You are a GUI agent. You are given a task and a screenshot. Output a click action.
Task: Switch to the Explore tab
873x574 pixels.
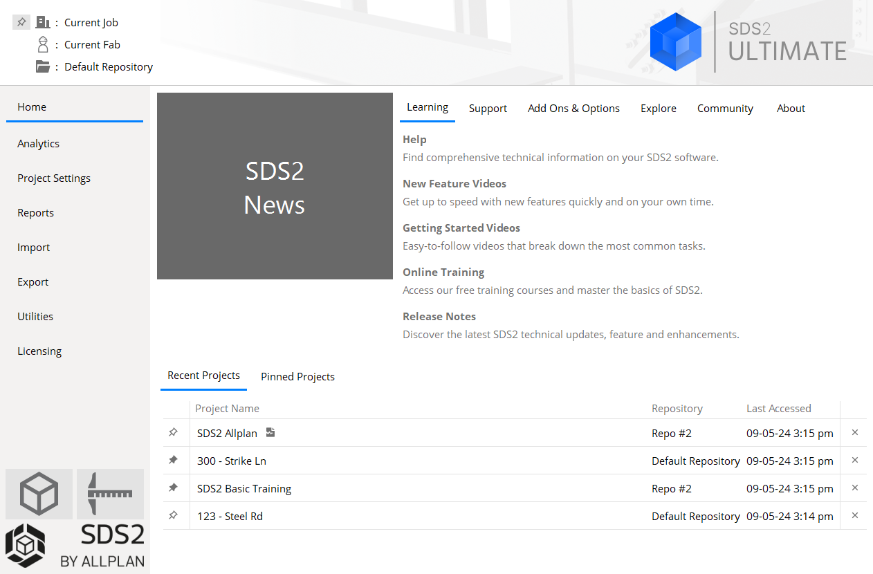click(659, 109)
